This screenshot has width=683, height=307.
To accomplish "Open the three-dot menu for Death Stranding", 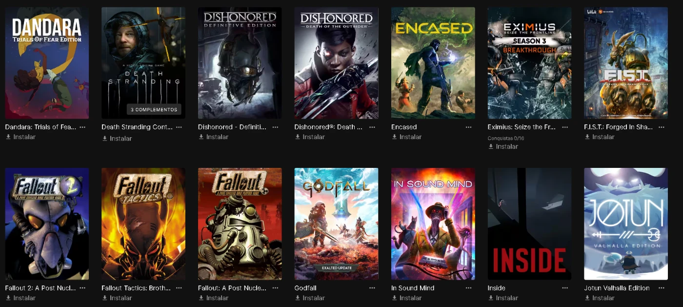I will 179,127.
